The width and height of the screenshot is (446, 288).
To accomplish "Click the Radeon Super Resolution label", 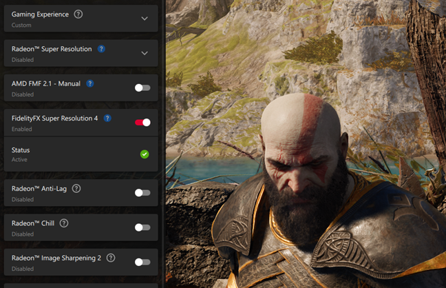I will tap(52, 49).
